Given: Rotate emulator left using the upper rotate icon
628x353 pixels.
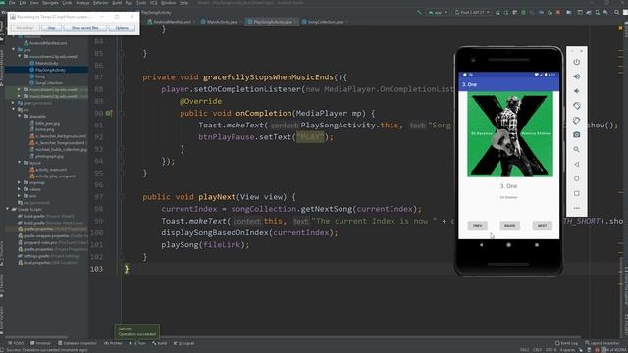Looking at the screenshot, I should [x=576, y=106].
